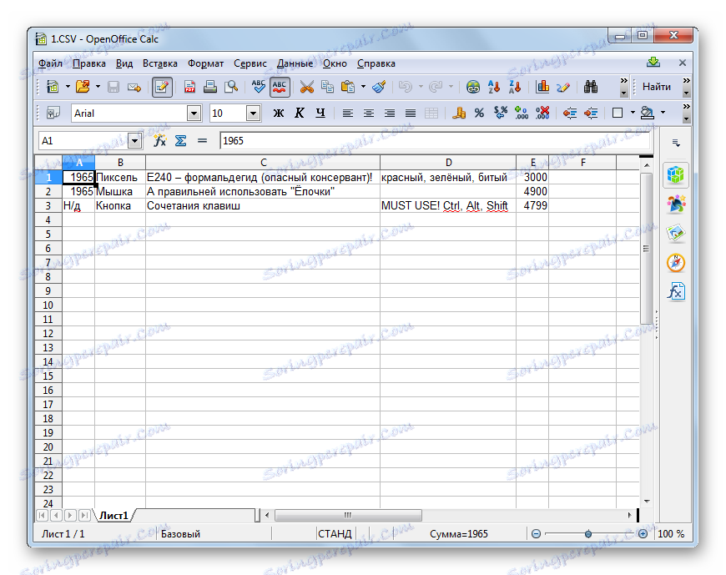
Task: Expand the font size dropdown arrow
Action: tap(253, 113)
